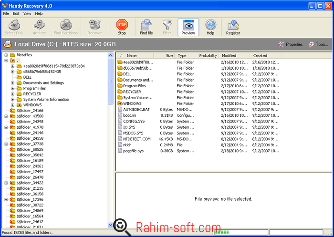Click the file icon for ntldr

120,145
